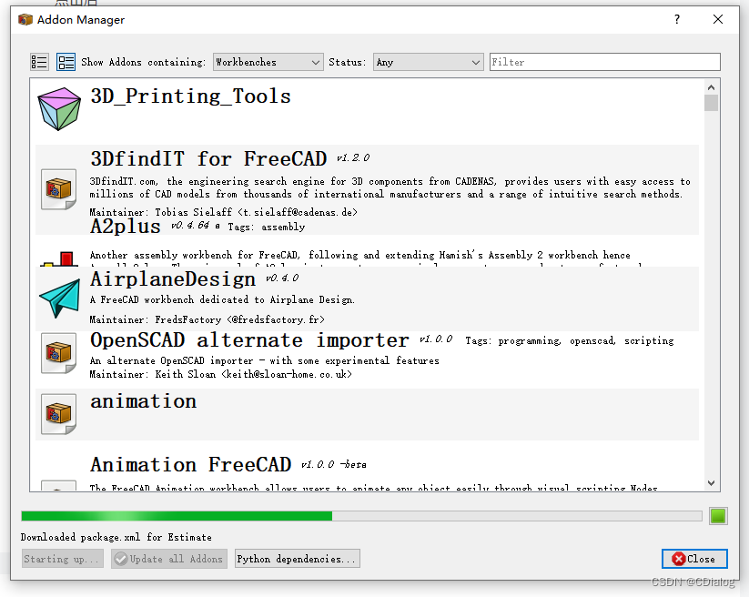The image size is (749, 597).
Task: Select the A2plus addon title
Action: (x=126, y=227)
